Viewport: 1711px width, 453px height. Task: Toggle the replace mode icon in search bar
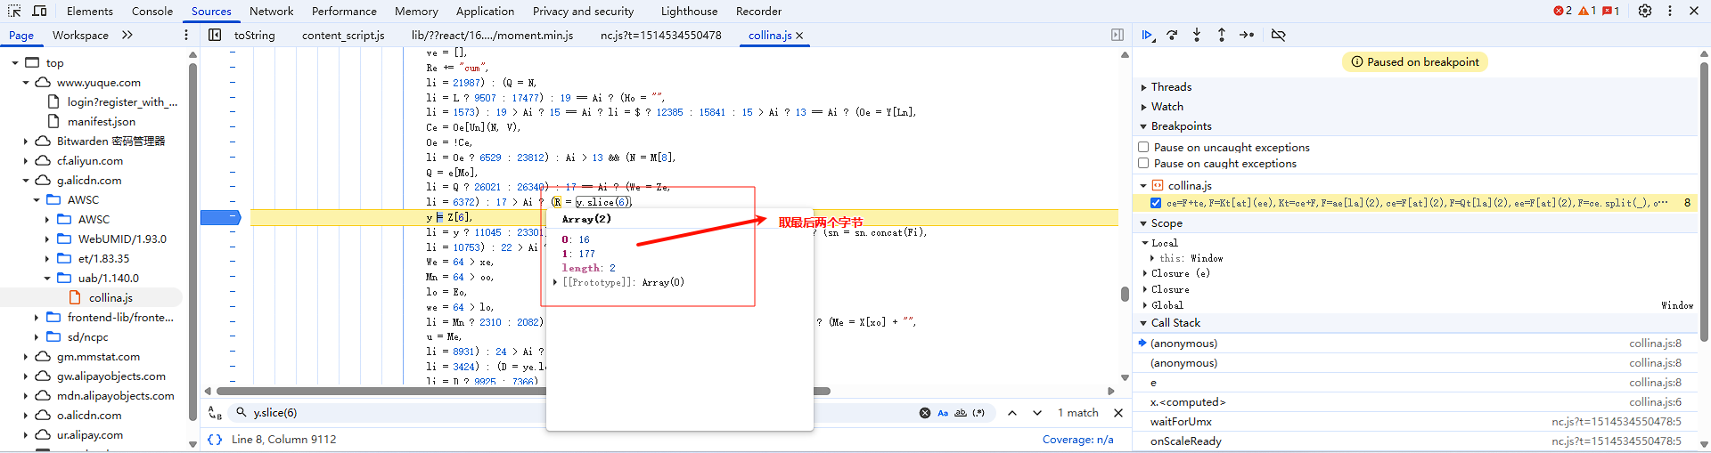pos(215,413)
